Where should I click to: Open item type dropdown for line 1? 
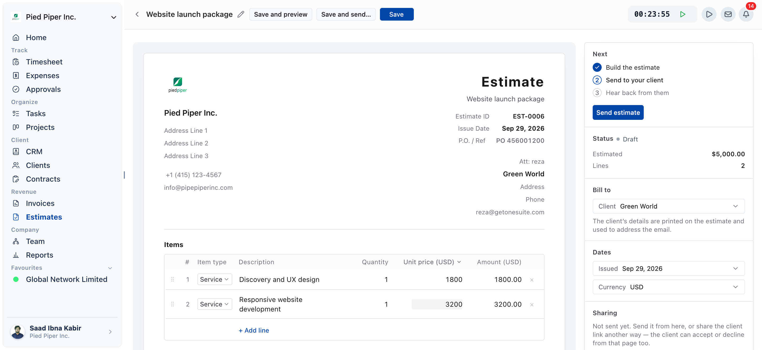(x=215, y=279)
